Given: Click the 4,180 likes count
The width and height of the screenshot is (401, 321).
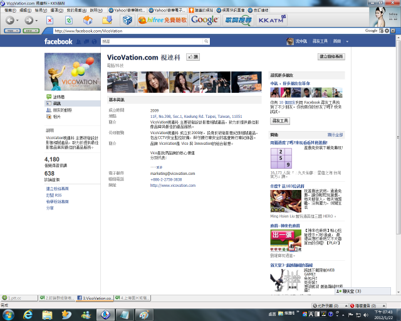Looking at the screenshot, I should [52, 159].
